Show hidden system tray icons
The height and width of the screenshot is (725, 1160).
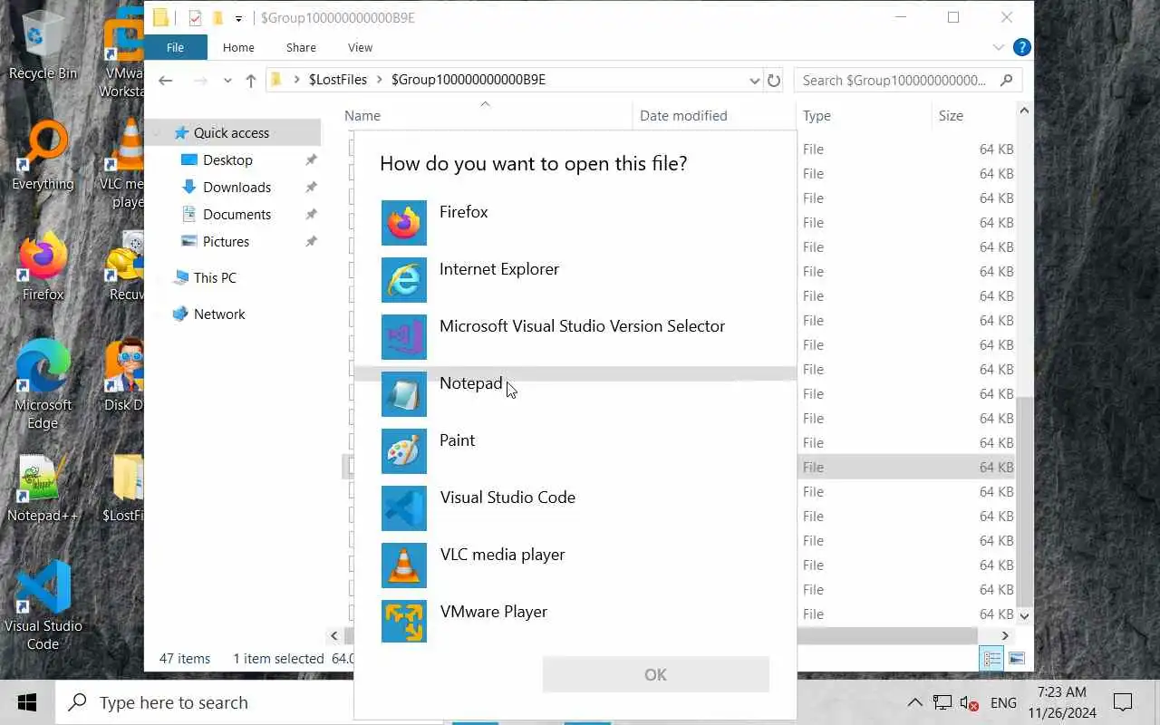click(914, 702)
